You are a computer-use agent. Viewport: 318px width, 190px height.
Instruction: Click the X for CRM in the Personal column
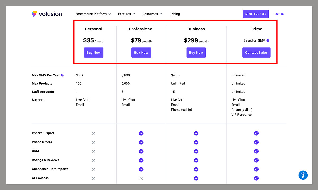click(94, 151)
